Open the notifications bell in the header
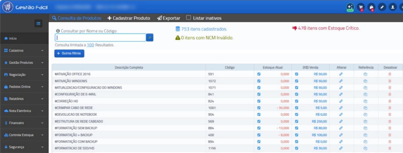The height and width of the screenshot is (153, 403). click(x=371, y=7)
